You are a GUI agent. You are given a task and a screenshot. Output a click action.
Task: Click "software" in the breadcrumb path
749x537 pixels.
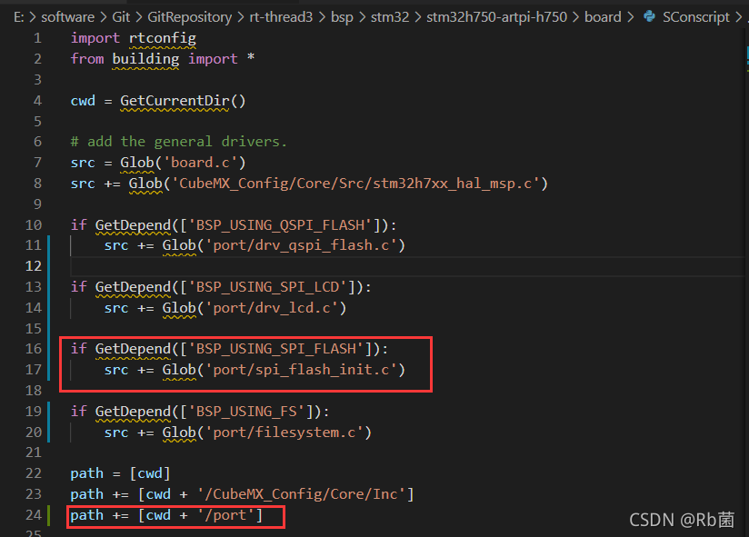[x=67, y=16]
